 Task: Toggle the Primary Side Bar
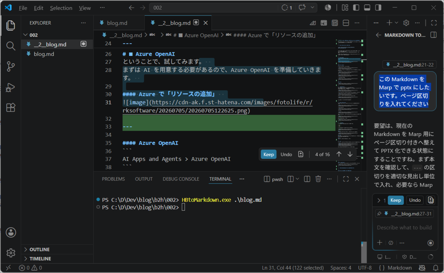tap(356, 8)
